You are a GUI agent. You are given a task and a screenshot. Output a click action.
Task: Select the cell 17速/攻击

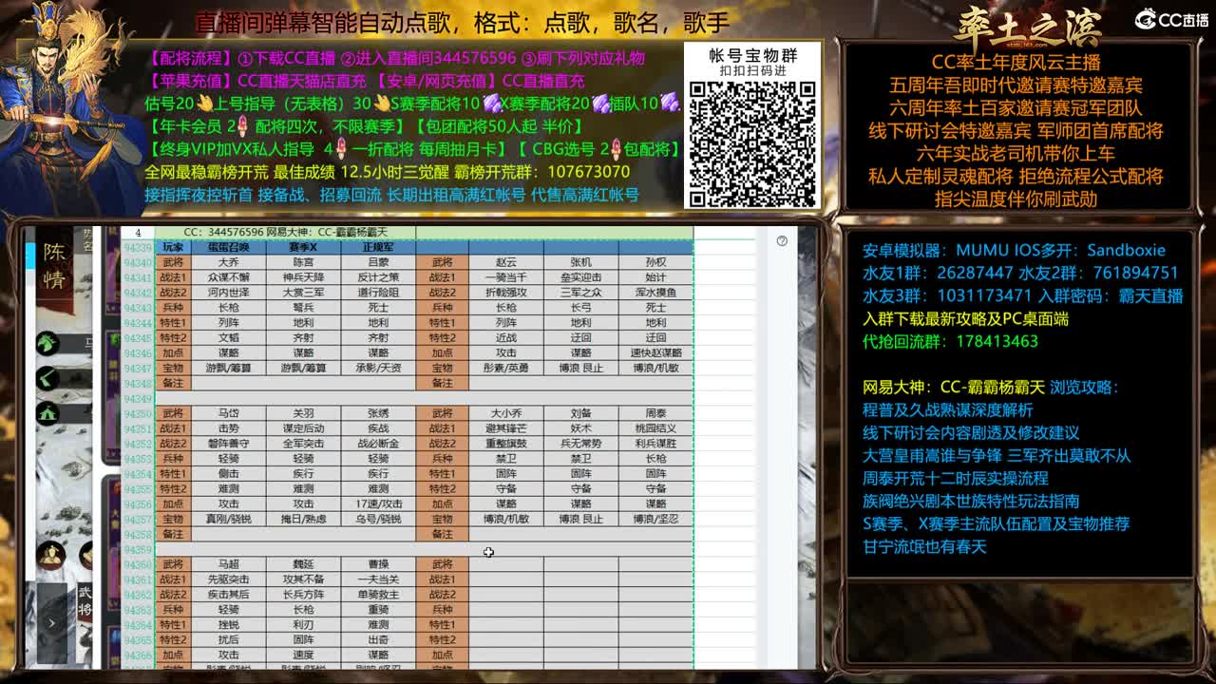378,503
